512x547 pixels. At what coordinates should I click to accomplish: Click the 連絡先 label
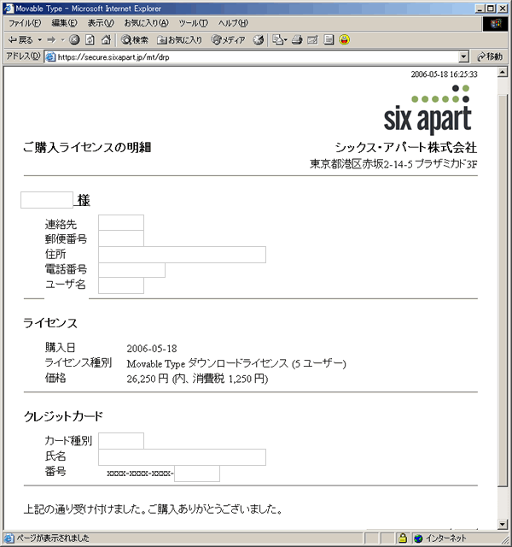point(61,224)
